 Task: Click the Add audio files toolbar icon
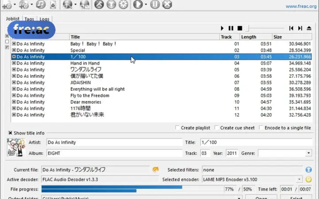[x=7, y=4]
